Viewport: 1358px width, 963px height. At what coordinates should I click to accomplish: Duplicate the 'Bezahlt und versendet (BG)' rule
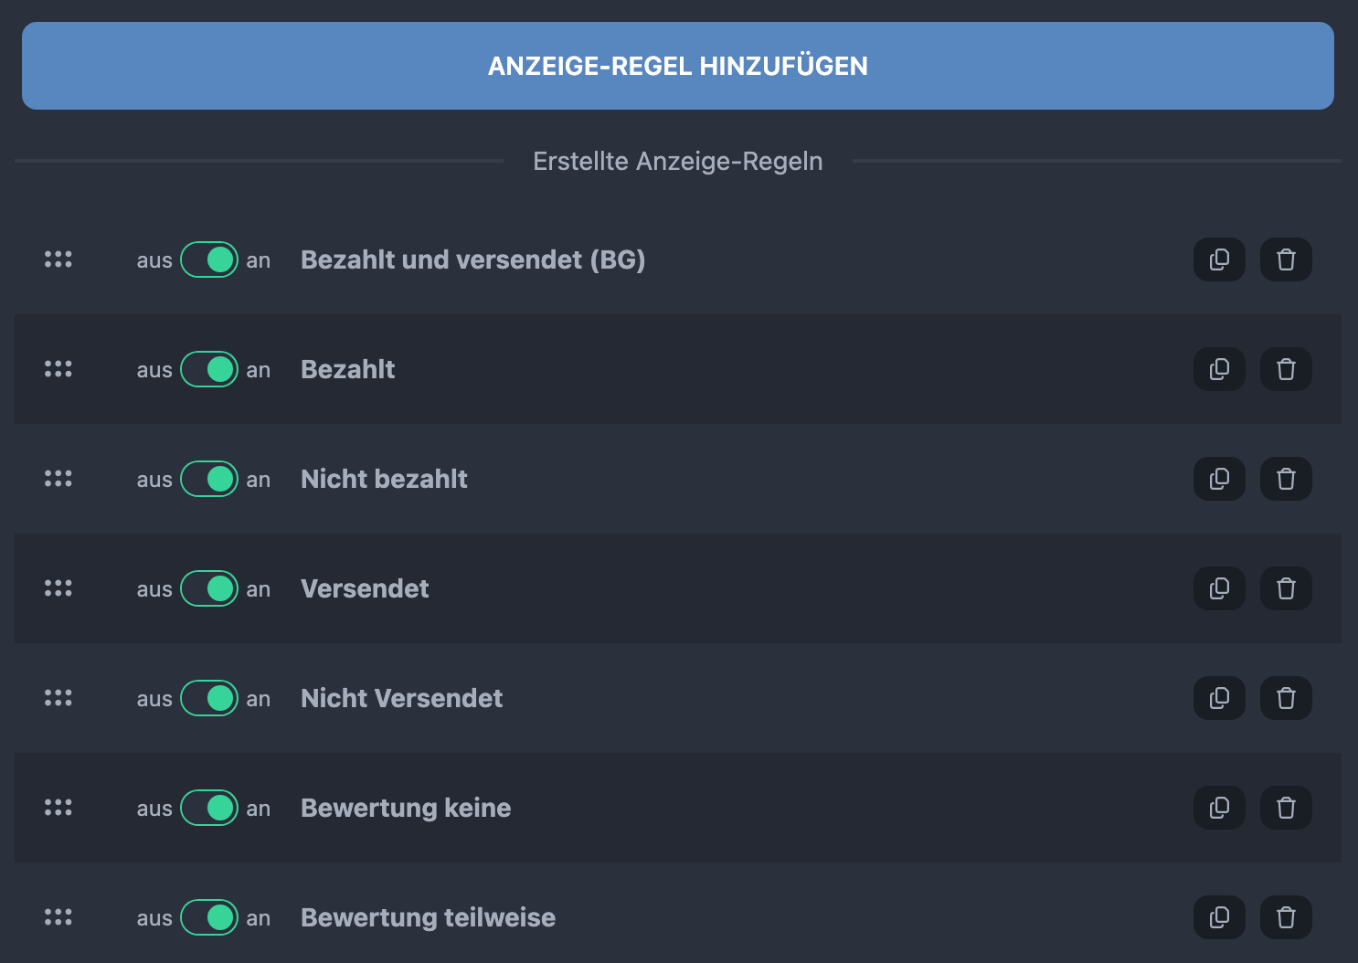1219,259
